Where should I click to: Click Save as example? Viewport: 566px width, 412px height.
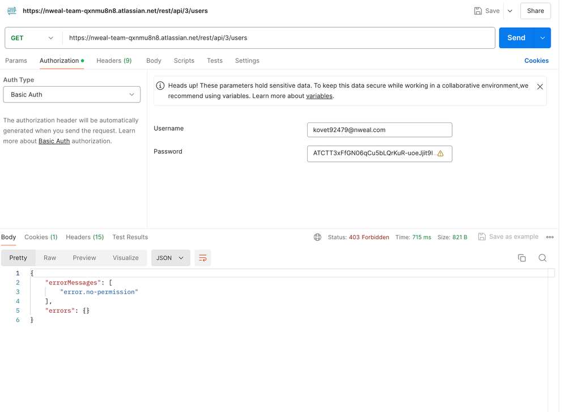[508, 237]
